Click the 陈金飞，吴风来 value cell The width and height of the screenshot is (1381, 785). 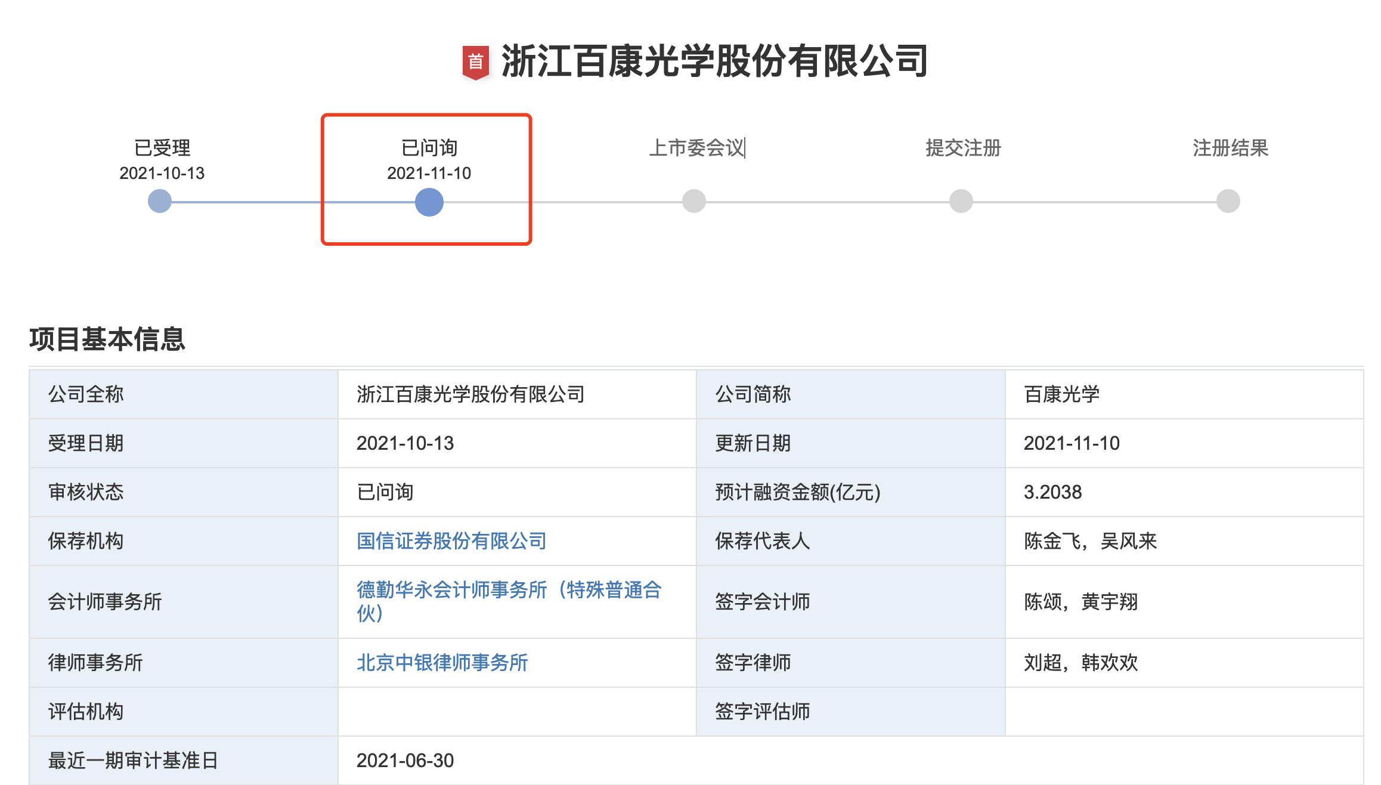(x=1184, y=541)
